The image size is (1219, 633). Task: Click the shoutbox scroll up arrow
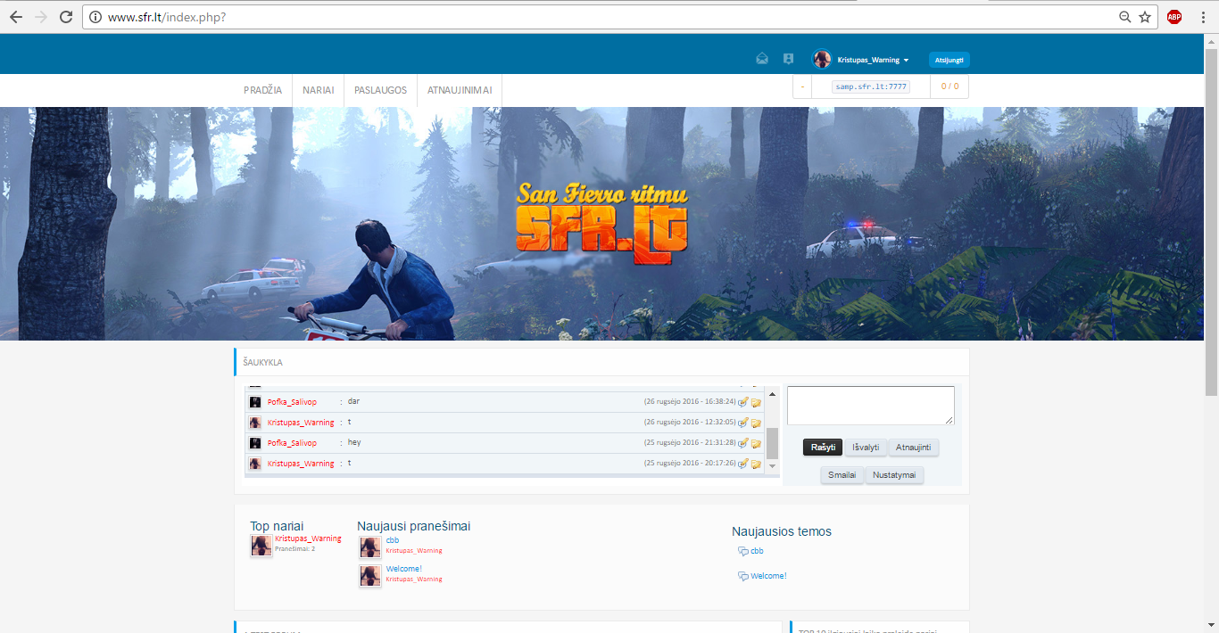(773, 393)
